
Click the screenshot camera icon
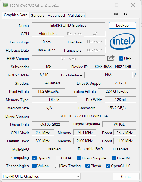pos(116,14)
